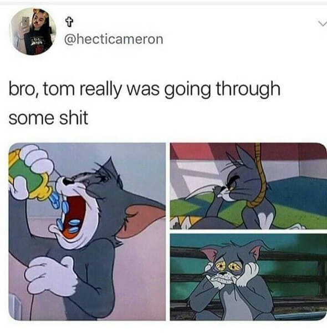
Task: View the sad Tom on bench image
Action: [248, 277]
